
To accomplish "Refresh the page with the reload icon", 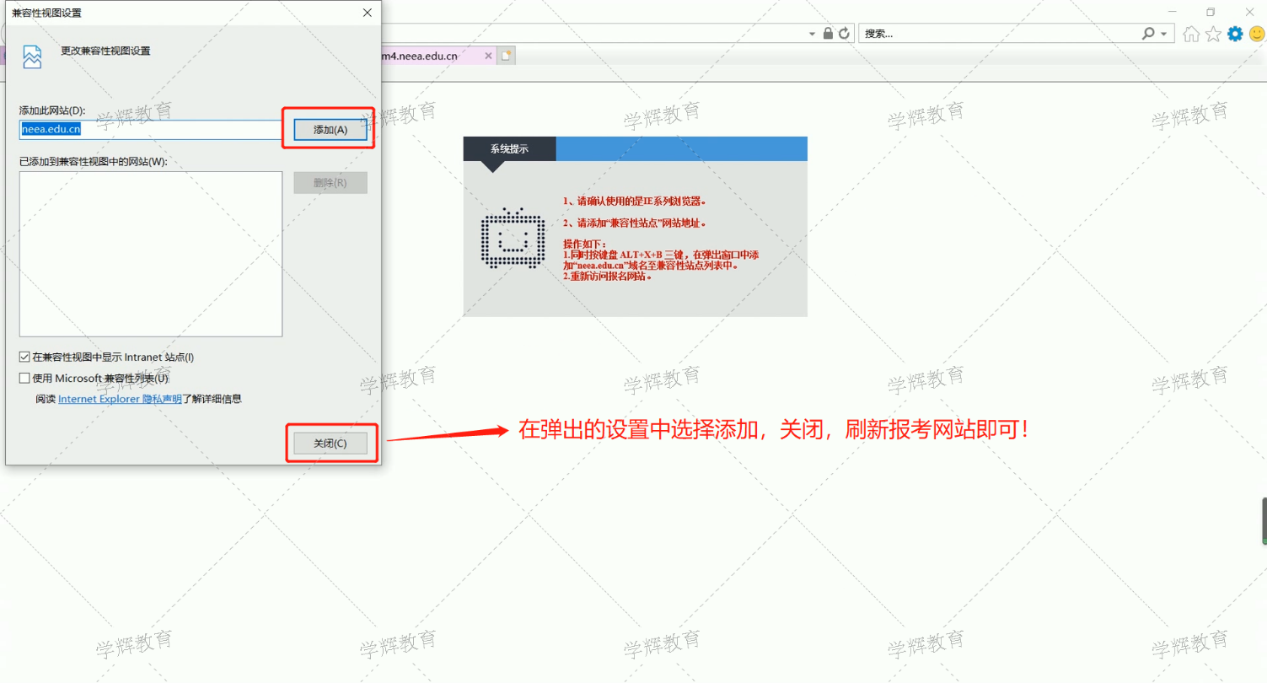I will (x=844, y=34).
